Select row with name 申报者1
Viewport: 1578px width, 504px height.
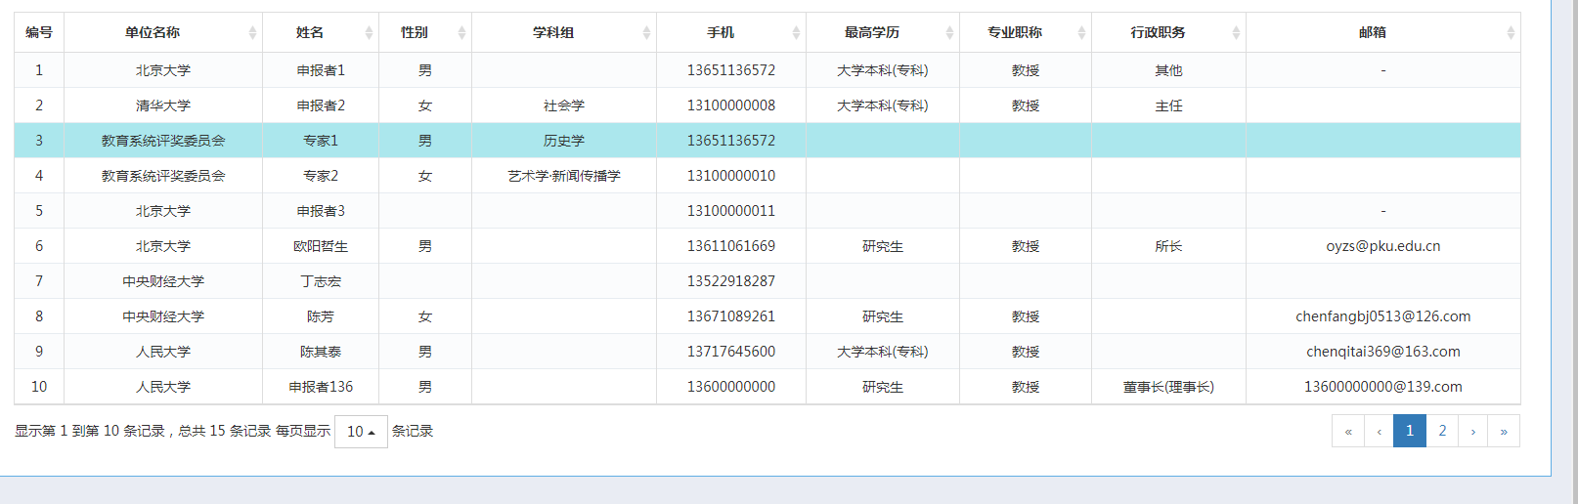tap(767, 70)
